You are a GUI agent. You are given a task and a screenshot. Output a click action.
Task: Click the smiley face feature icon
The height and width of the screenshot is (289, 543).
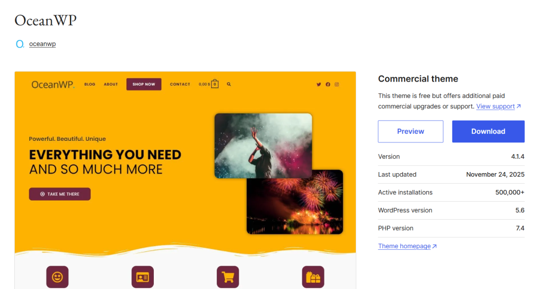click(57, 277)
